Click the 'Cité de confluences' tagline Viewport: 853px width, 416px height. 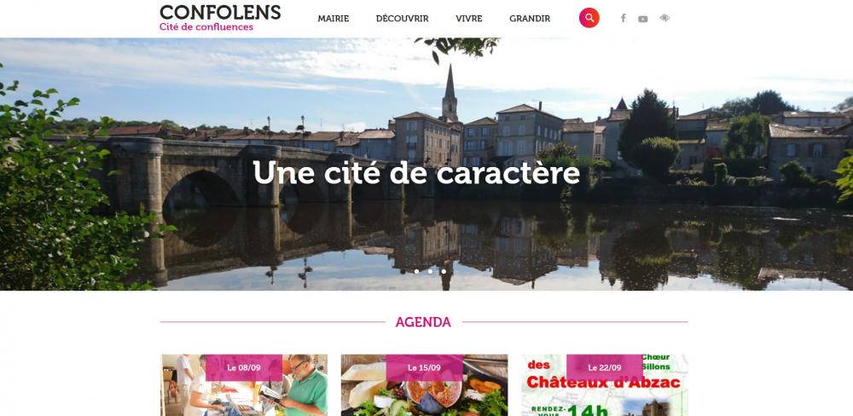click(206, 27)
